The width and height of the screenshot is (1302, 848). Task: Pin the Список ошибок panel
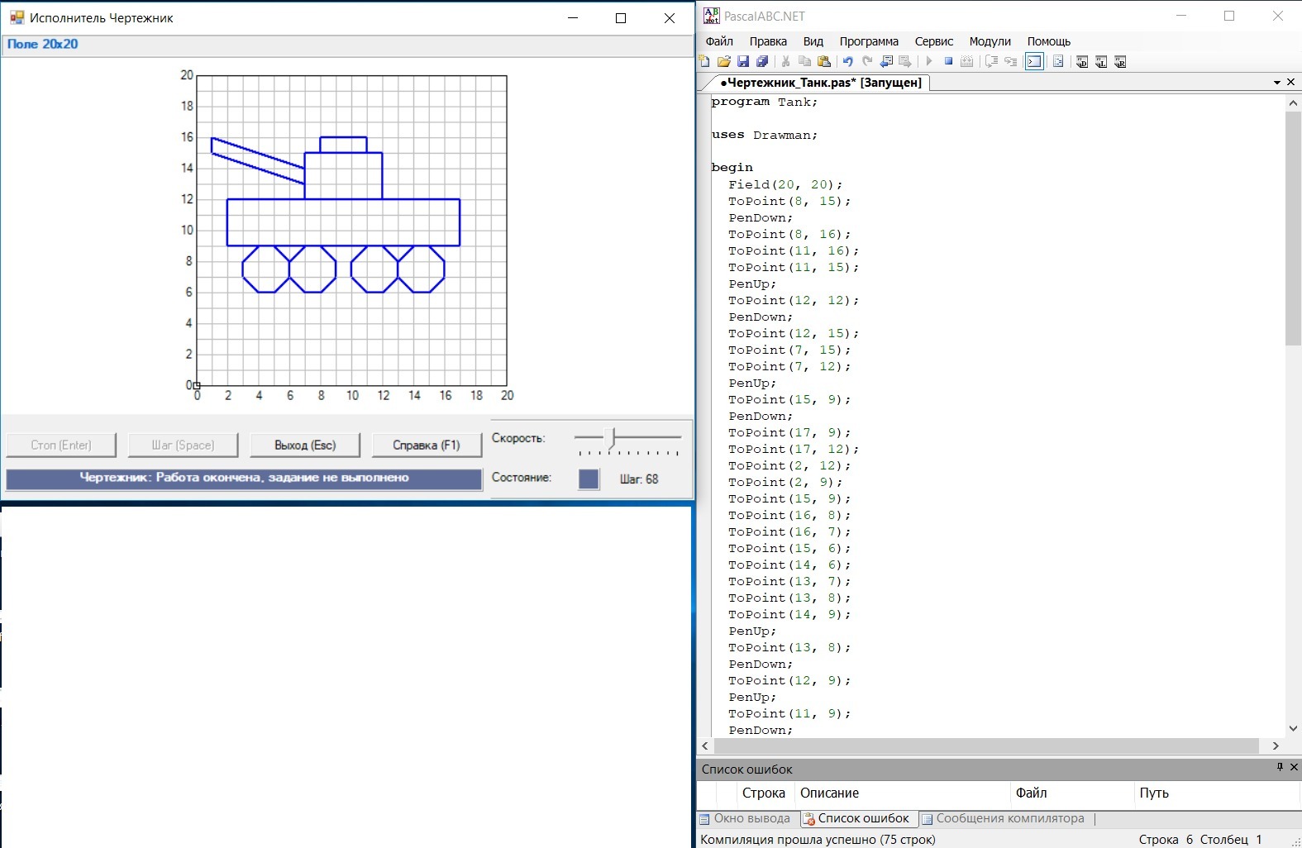pyautogui.click(x=1280, y=767)
